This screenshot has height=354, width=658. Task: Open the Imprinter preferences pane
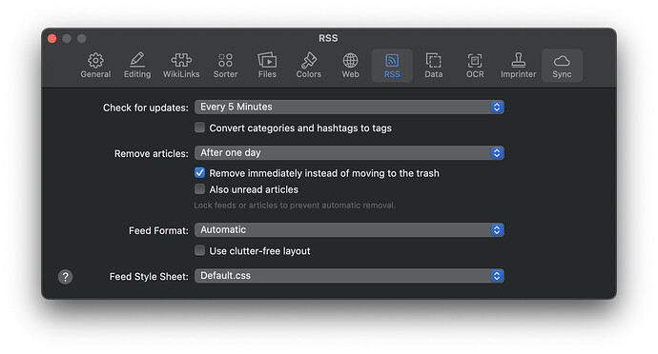coord(518,66)
